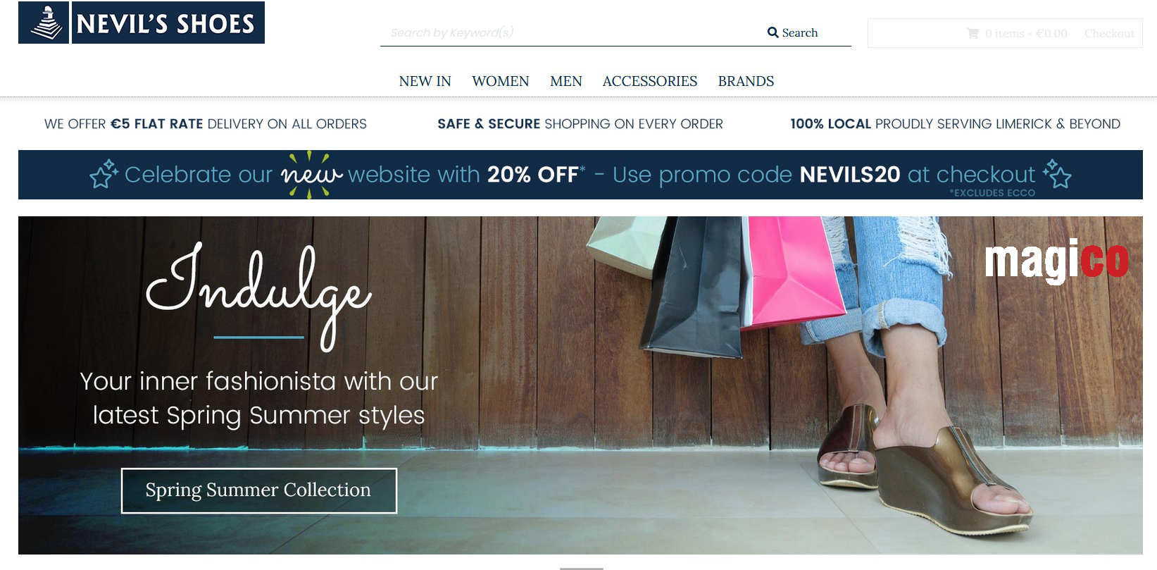Click the Spring Summer Collection button
The image size is (1157, 570).
(x=258, y=490)
